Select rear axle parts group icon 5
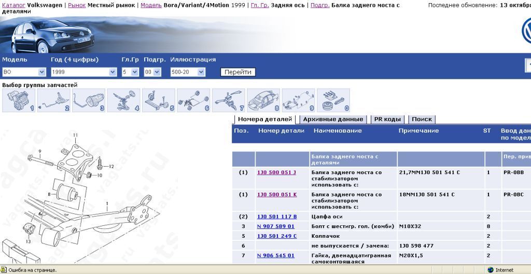The height and width of the screenshot is (274, 531). [159, 100]
